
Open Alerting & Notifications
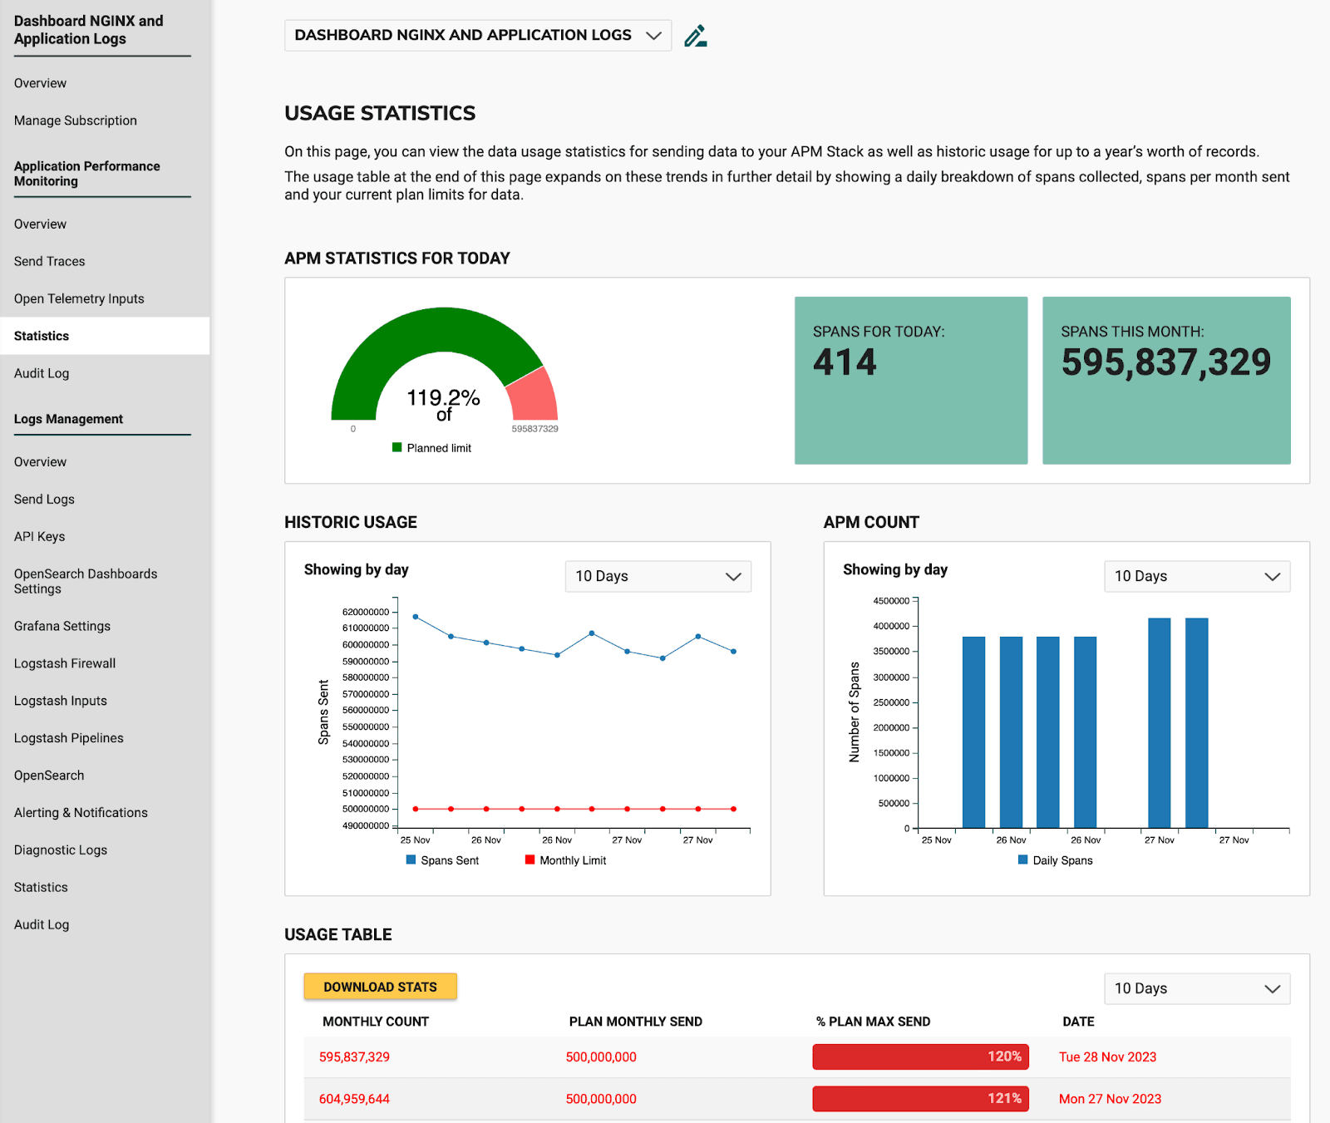[81, 812]
